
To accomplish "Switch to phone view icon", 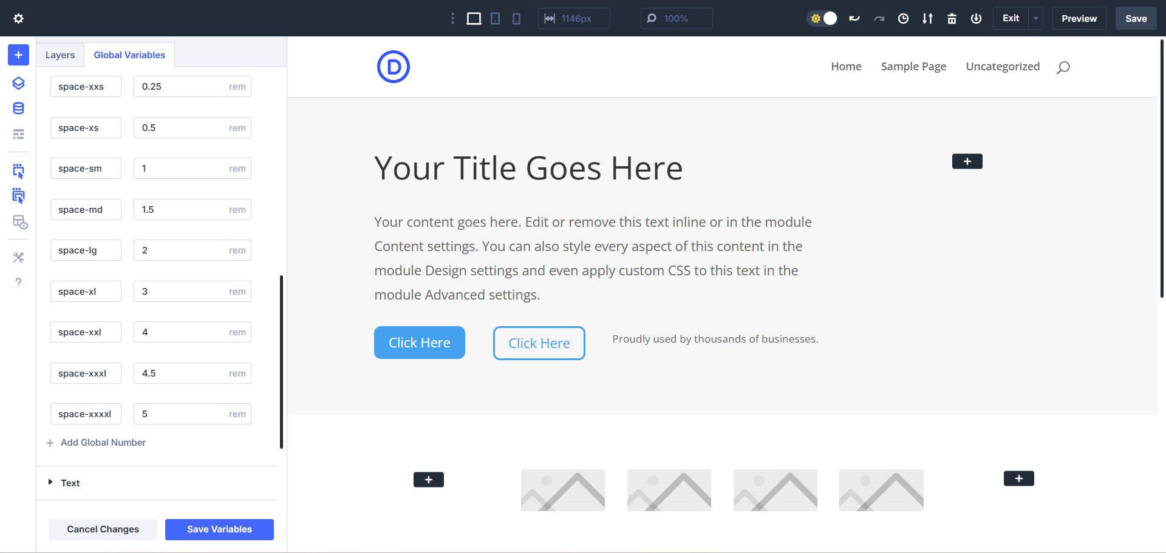I will [516, 18].
